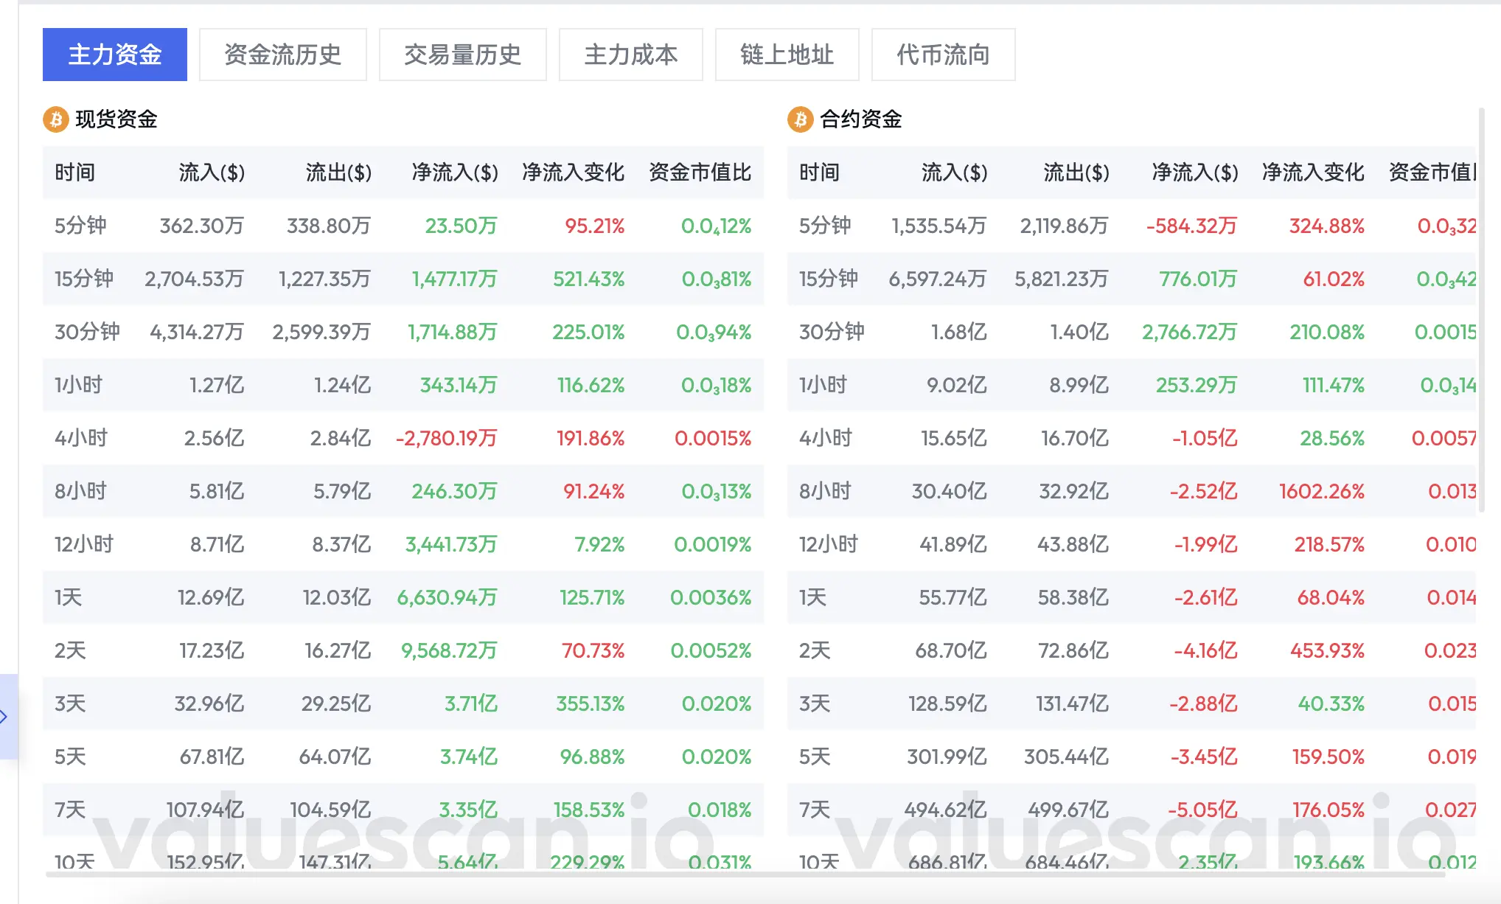Click the Bitcoin icon beside 现货资金
1501x904 pixels.
[56, 119]
